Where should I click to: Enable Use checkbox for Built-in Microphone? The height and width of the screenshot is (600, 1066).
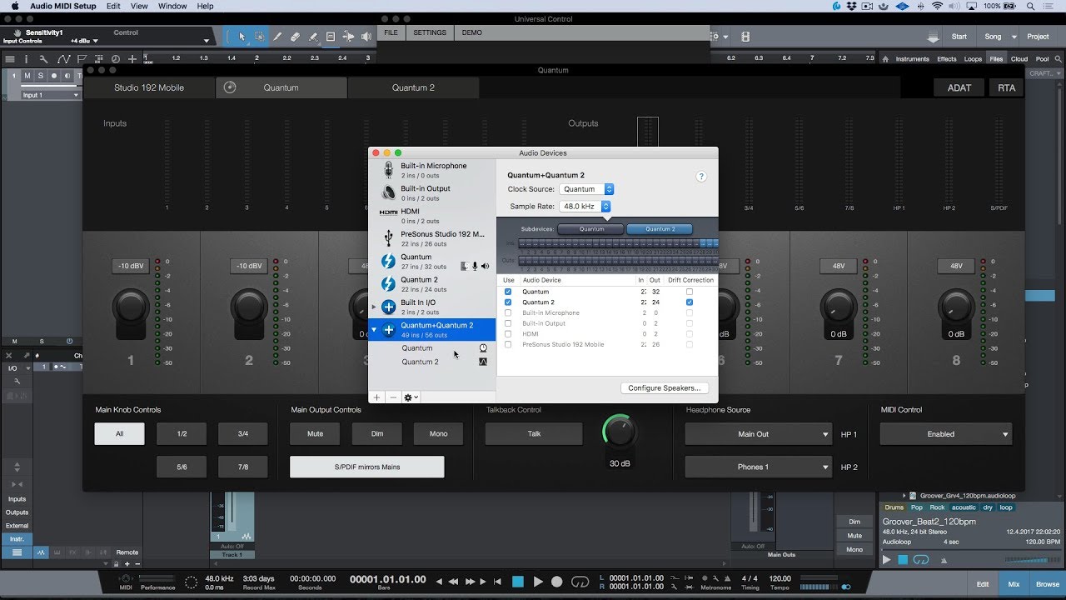[x=508, y=313]
